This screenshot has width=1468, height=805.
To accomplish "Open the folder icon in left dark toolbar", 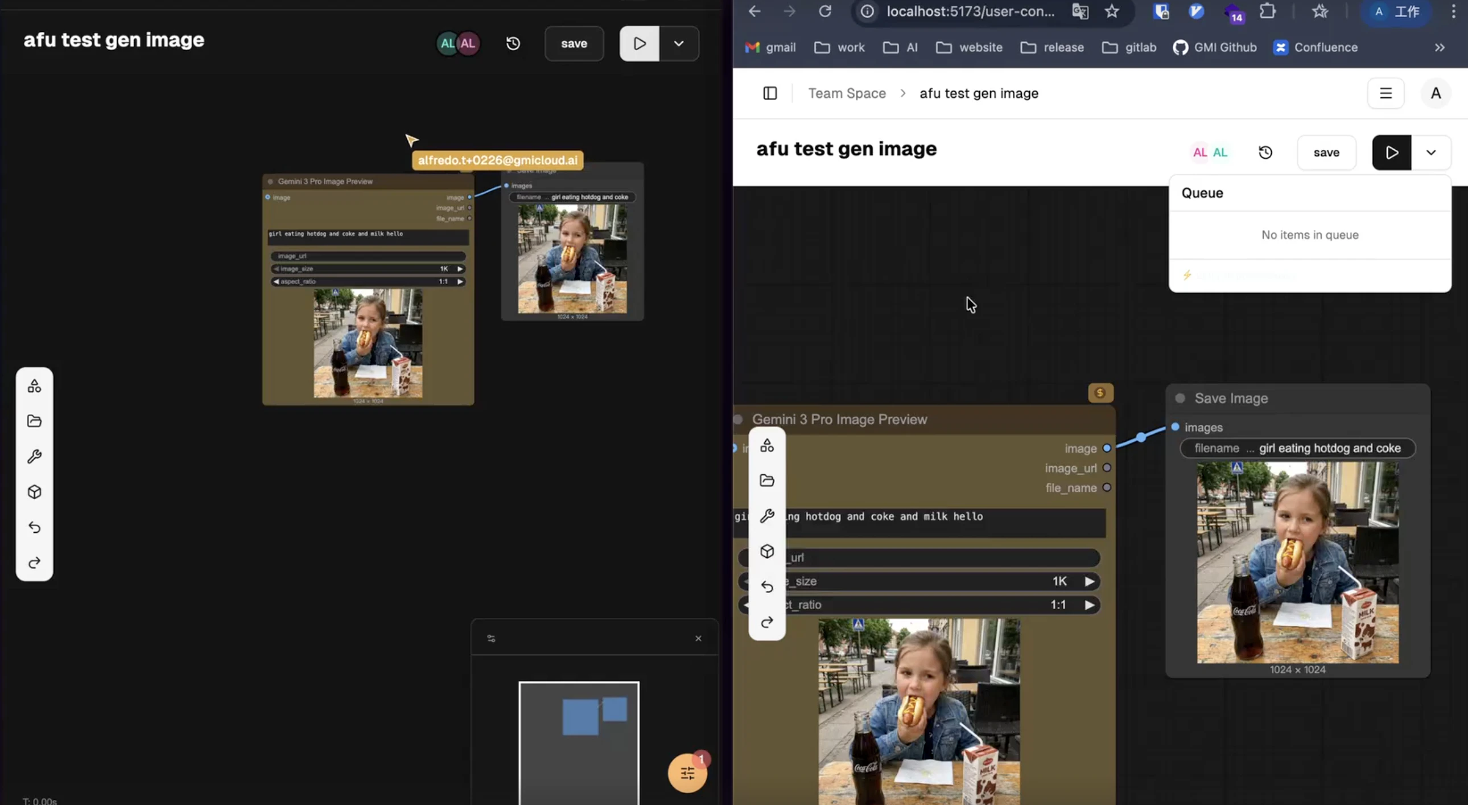I will click(34, 421).
